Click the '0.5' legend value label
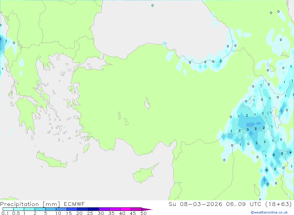The height and width of the screenshot is (215, 294). (x=16, y=213)
